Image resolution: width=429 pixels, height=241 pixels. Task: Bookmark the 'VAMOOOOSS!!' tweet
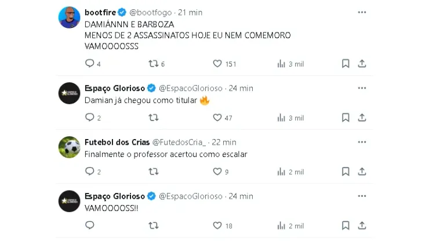(346, 225)
